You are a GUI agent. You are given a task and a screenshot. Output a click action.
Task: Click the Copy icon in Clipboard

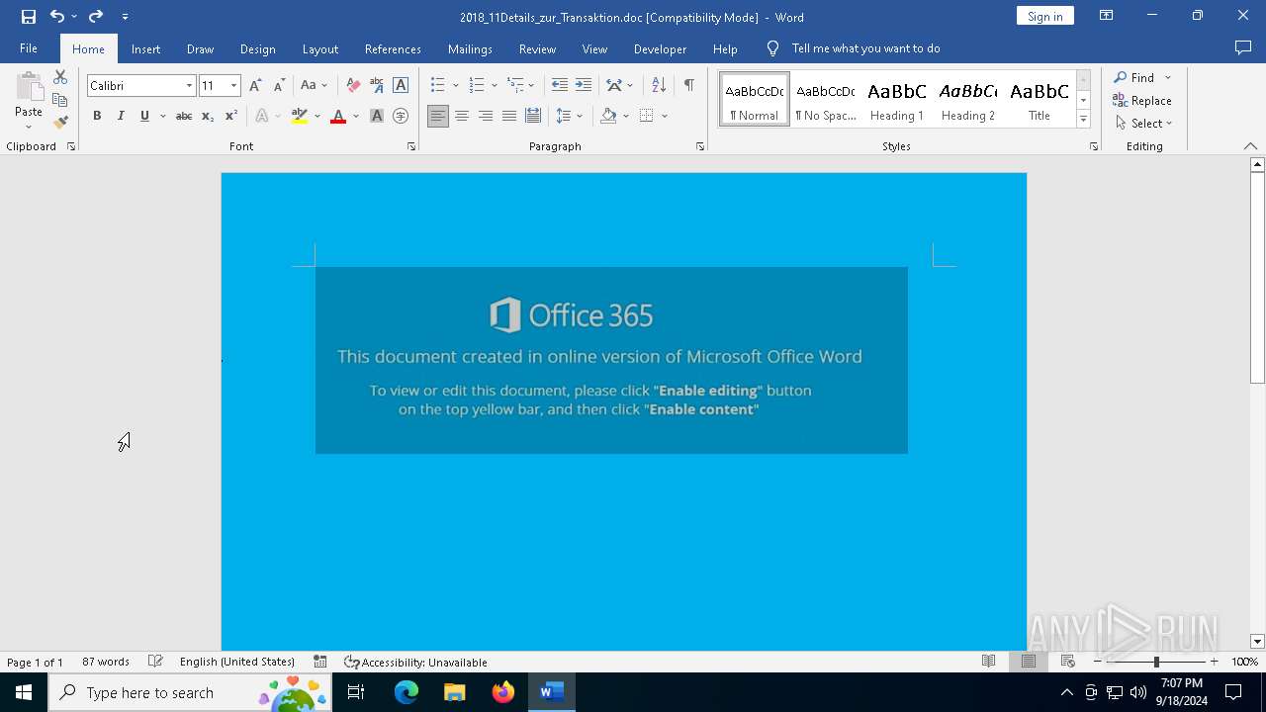(x=60, y=100)
